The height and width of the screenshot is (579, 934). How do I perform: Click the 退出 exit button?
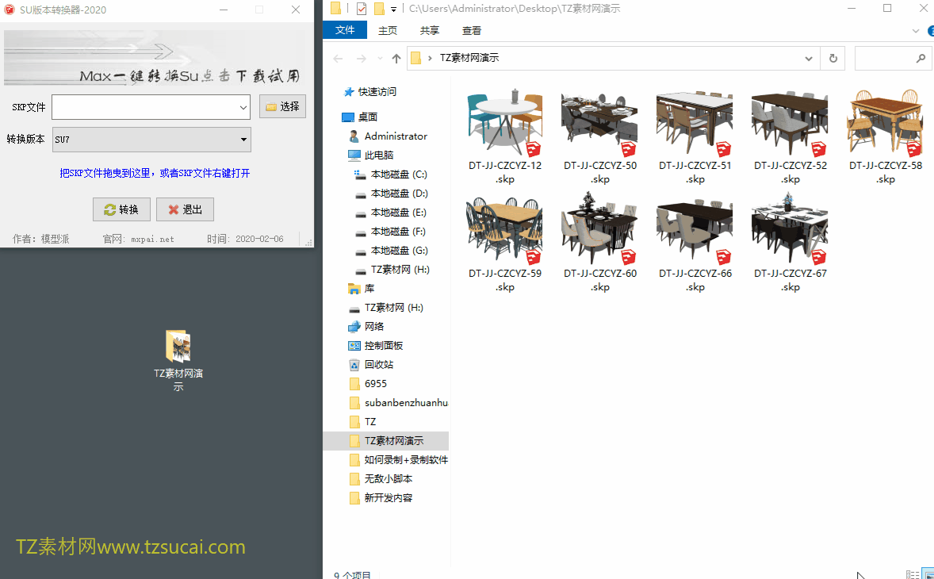click(186, 209)
